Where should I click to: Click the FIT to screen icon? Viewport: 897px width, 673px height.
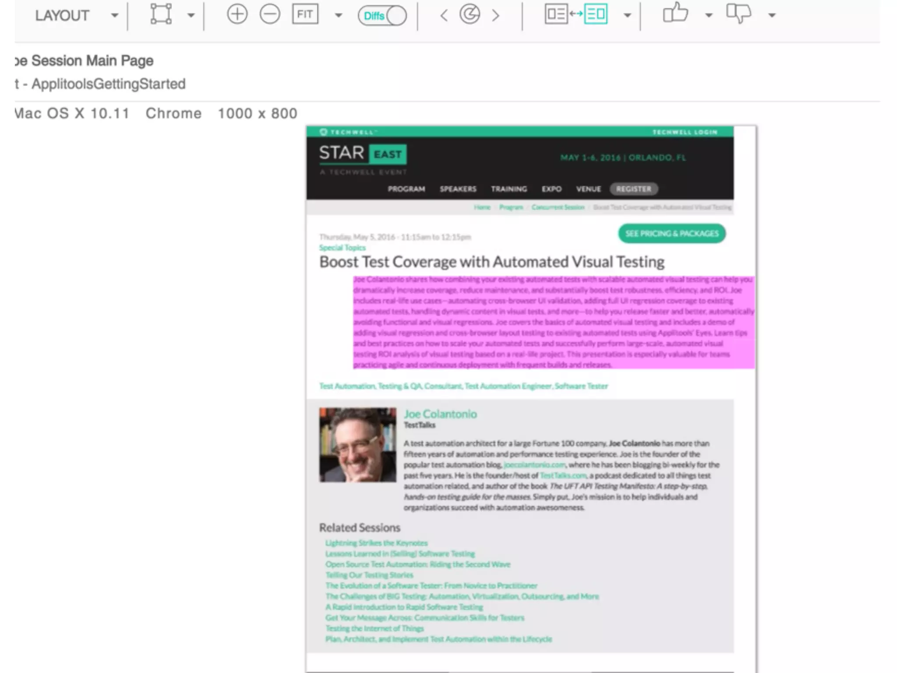[x=305, y=15]
